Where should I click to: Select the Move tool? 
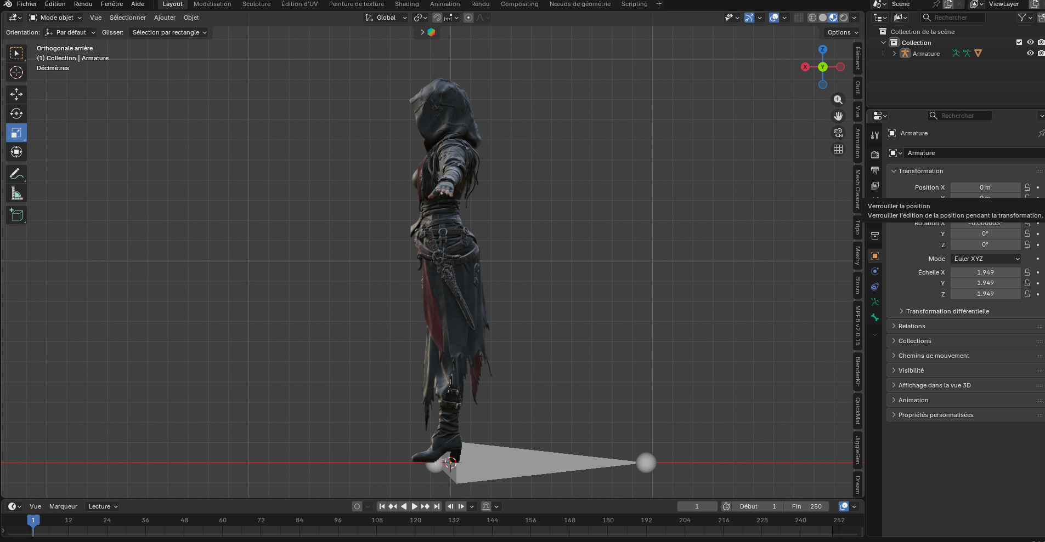point(16,94)
